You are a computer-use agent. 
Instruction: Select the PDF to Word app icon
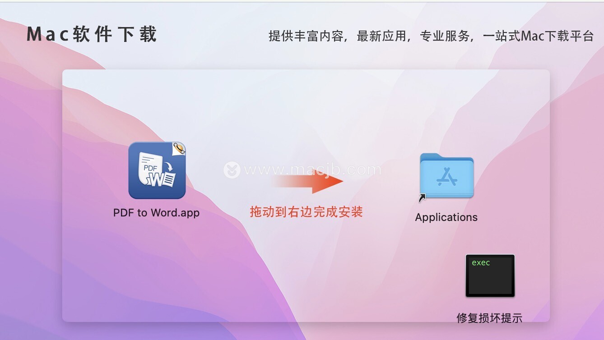[157, 170]
